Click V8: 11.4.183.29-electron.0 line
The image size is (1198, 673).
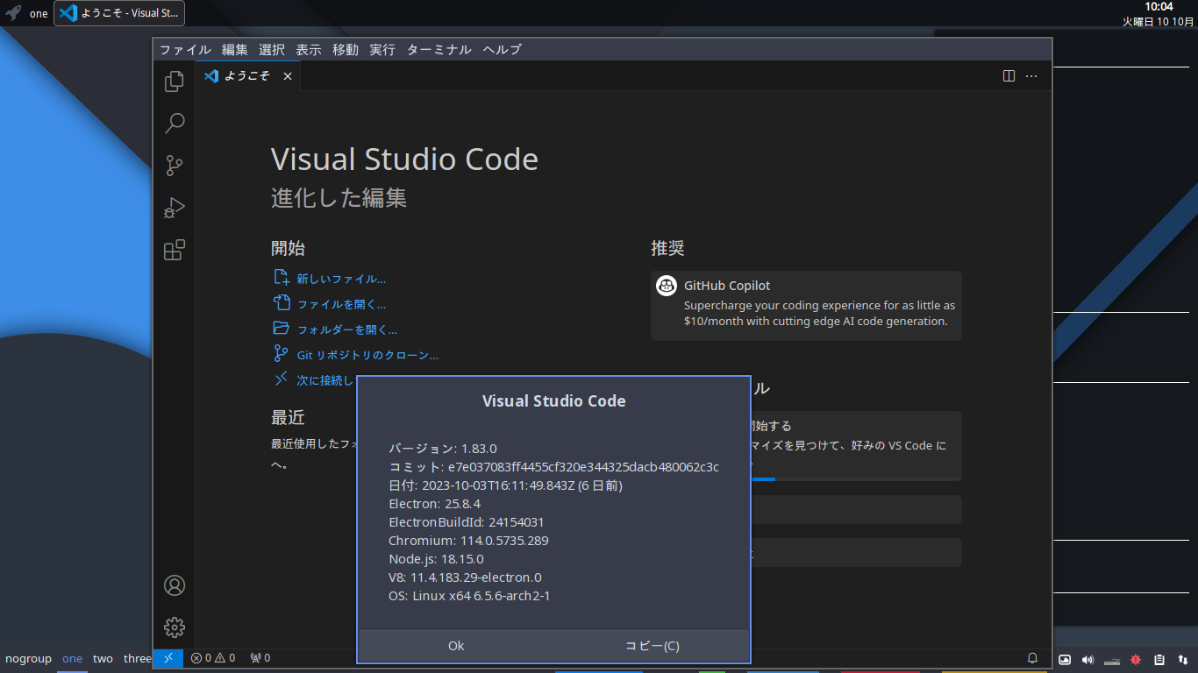coord(465,577)
